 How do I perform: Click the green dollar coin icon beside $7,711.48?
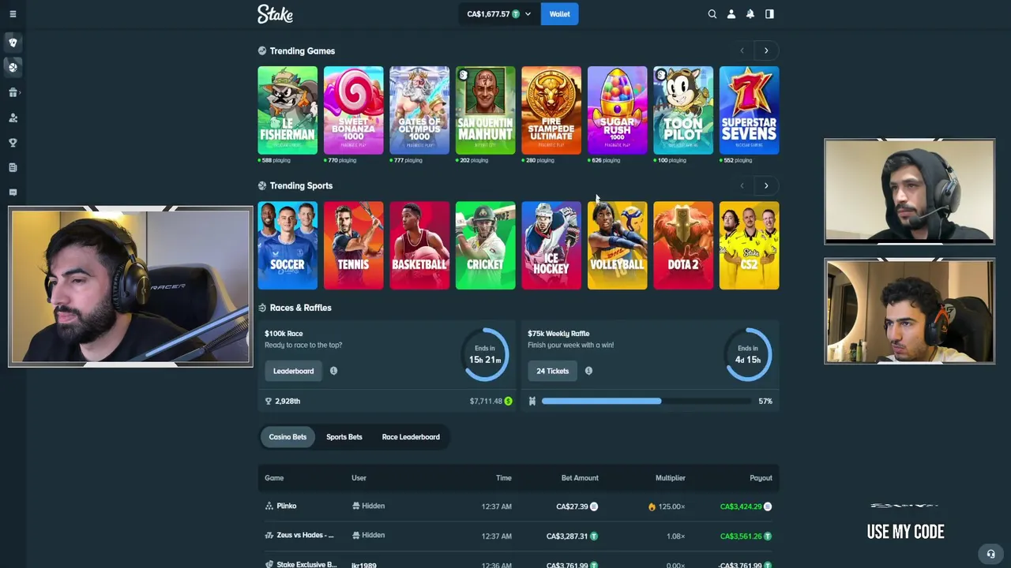point(508,402)
